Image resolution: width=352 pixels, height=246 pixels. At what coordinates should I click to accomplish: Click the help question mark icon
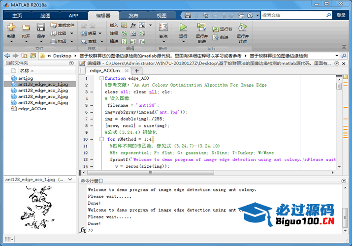click(250, 15)
